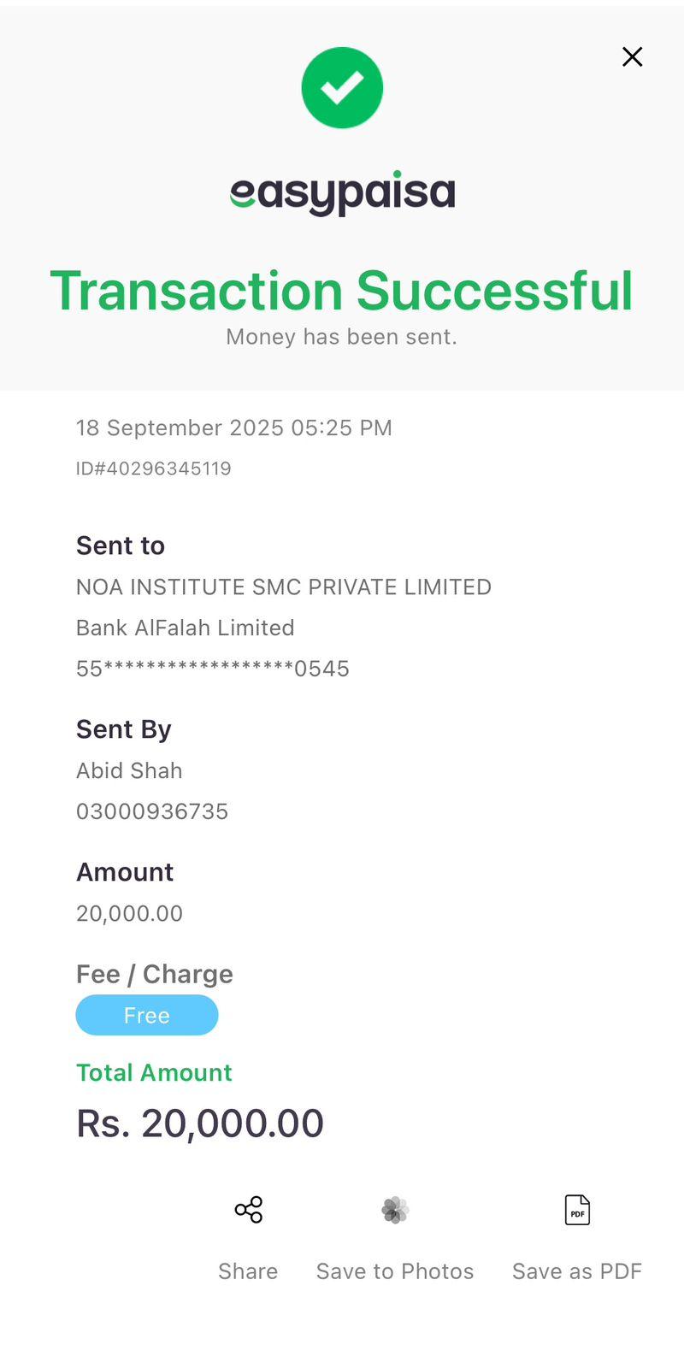Tap the transaction date and time
Screen dimensions: 684x1368
(233, 427)
